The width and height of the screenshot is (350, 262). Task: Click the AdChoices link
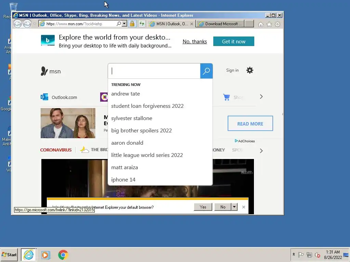[x=245, y=141]
